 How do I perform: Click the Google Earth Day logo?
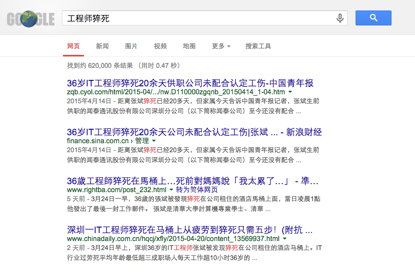tap(30, 19)
